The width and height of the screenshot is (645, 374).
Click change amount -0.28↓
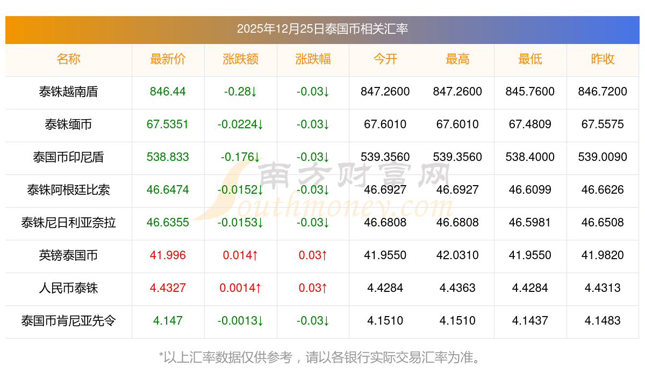click(x=240, y=92)
